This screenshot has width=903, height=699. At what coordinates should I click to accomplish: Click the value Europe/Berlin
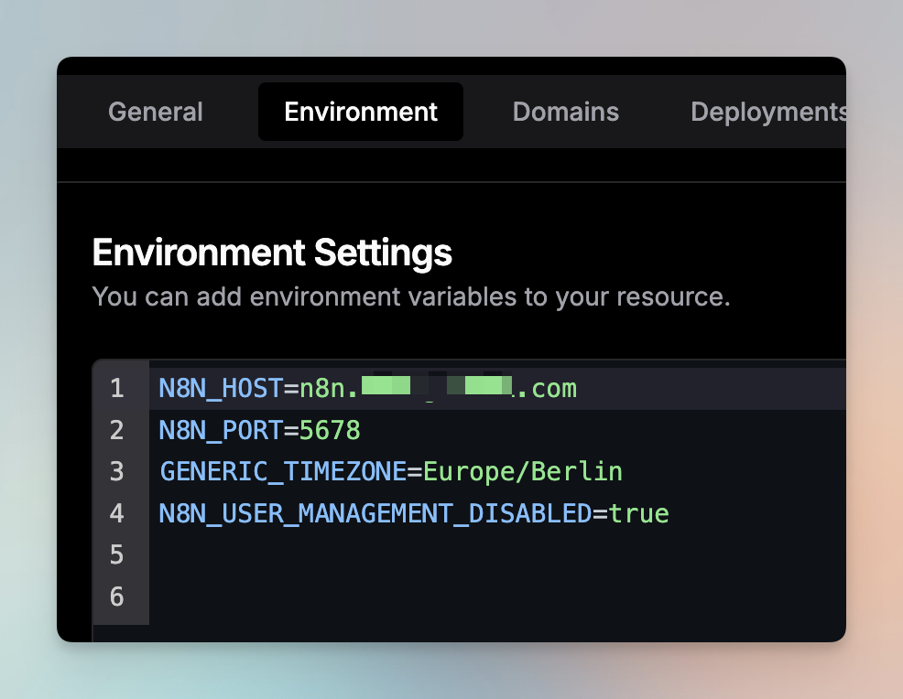click(523, 472)
